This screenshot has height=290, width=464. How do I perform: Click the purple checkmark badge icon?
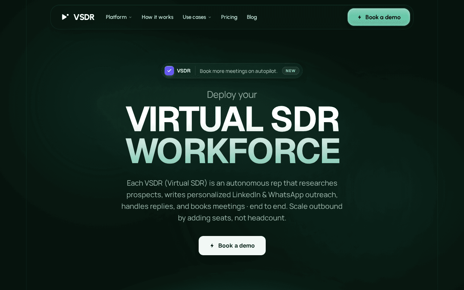click(169, 71)
